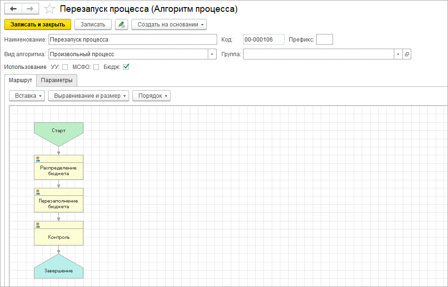
Task: Click user icon on Распределение бюджета step
Action: tap(38, 159)
